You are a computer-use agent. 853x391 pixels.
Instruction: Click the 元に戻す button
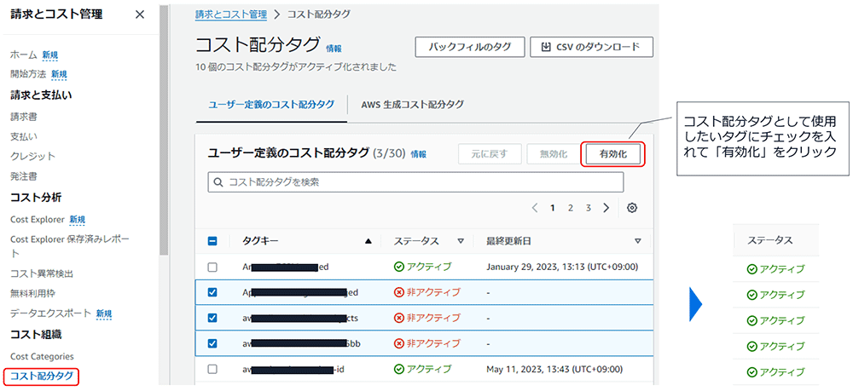[490, 154]
